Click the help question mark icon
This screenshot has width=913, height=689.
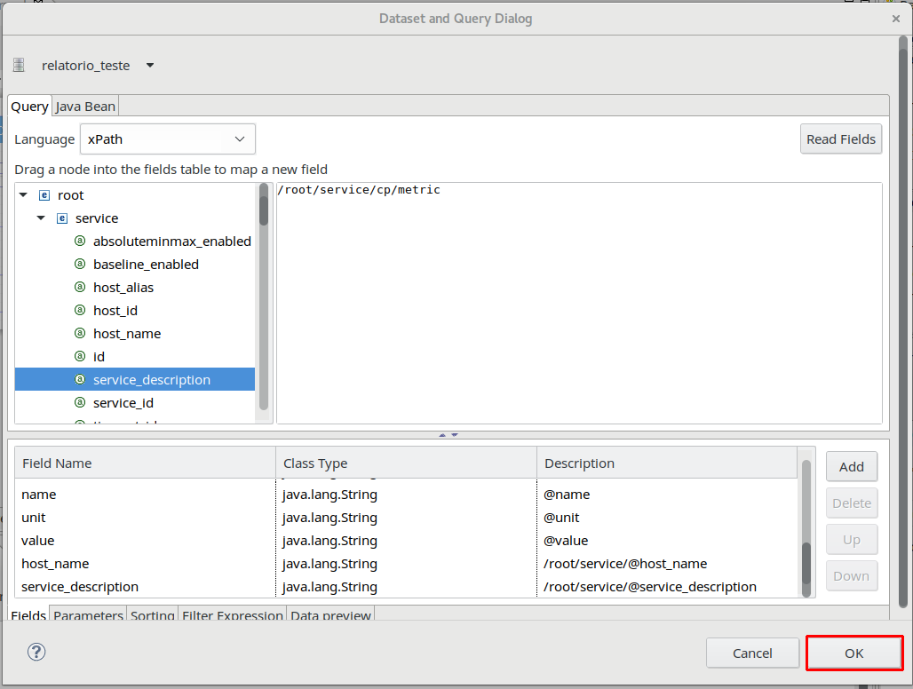(36, 653)
